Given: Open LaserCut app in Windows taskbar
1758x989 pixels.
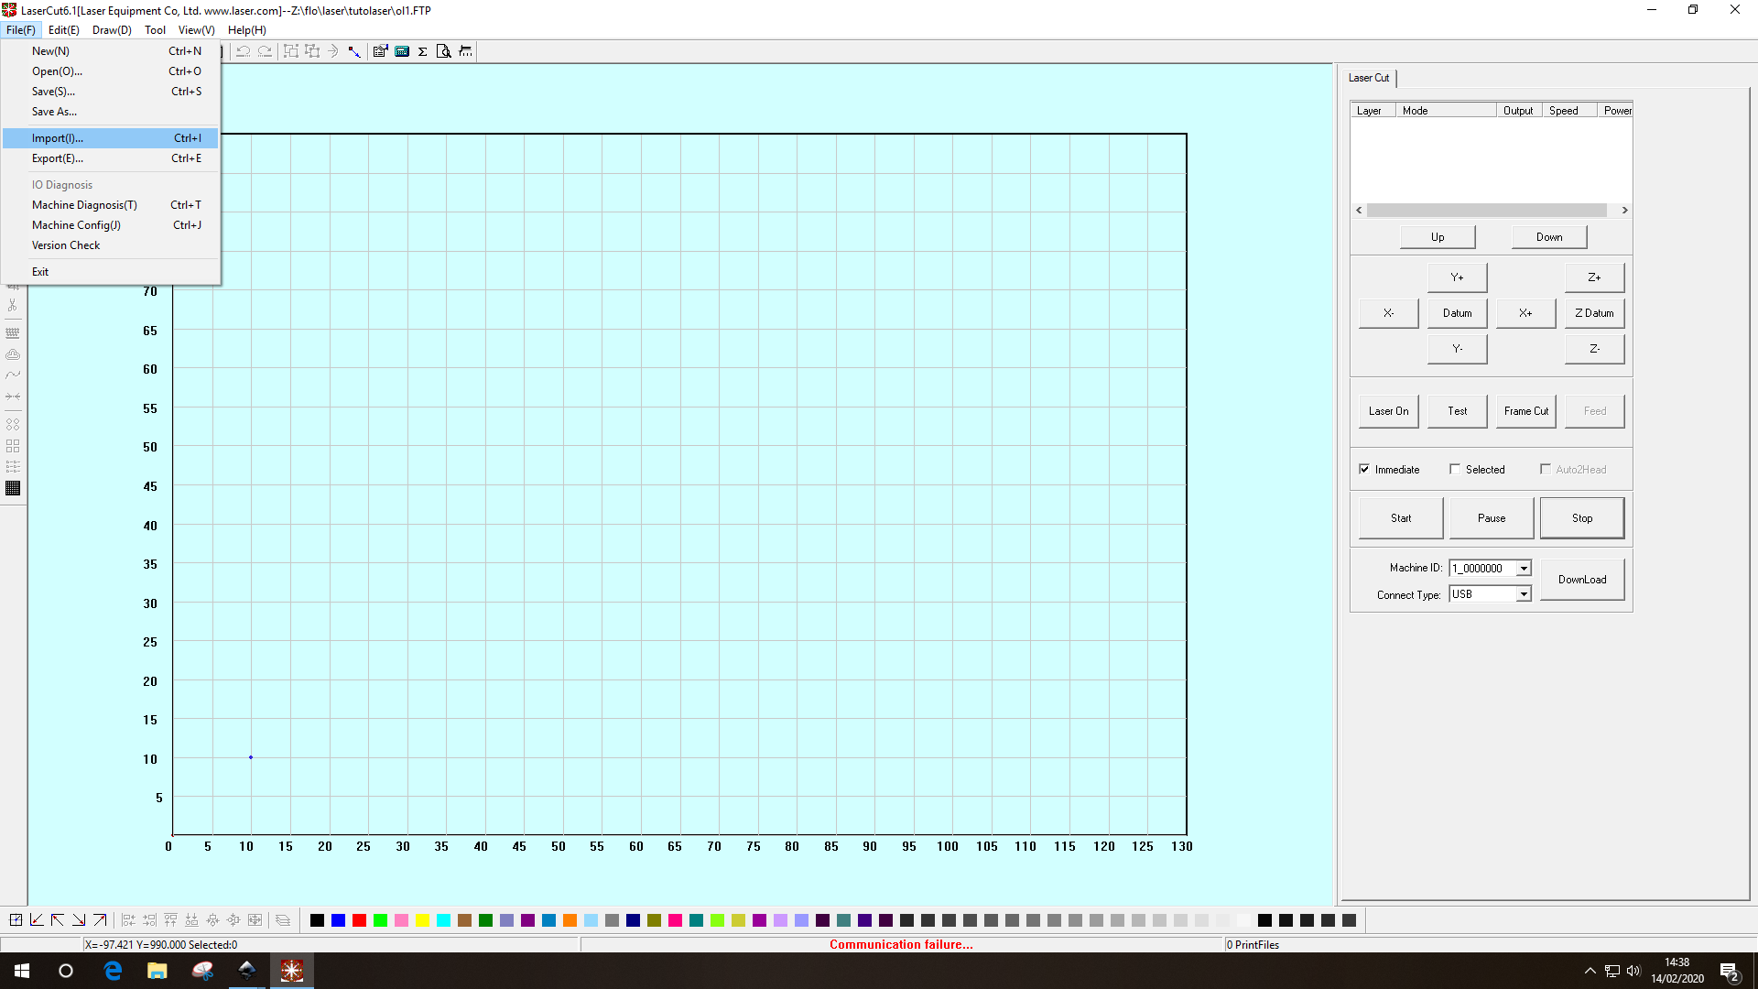Looking at the screenshot, I should (x=292, y=971).
